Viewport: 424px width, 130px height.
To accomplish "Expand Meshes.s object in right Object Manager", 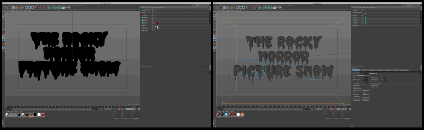I will [352, 16].
